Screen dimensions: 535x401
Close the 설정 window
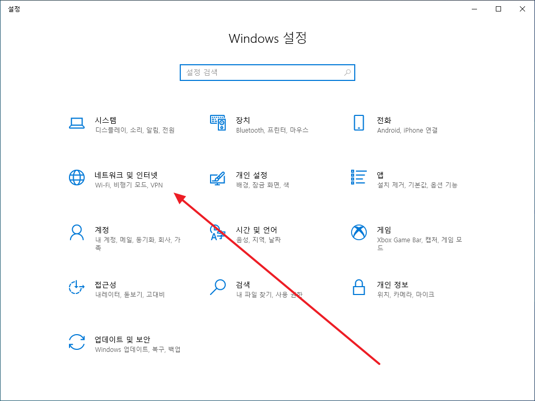(x=522, y=9)
